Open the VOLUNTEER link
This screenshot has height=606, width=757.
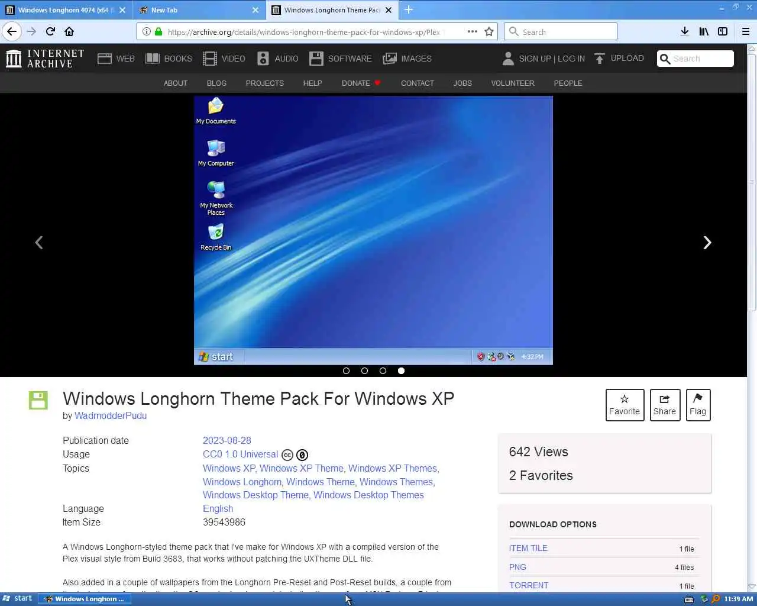[513, 83]
